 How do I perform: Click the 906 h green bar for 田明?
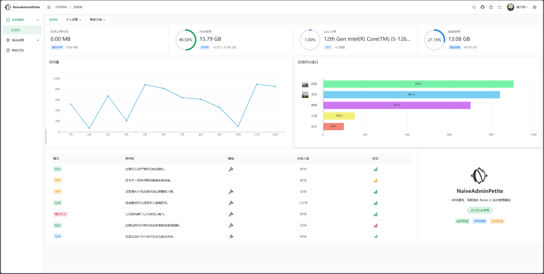[x=418, y=84]
